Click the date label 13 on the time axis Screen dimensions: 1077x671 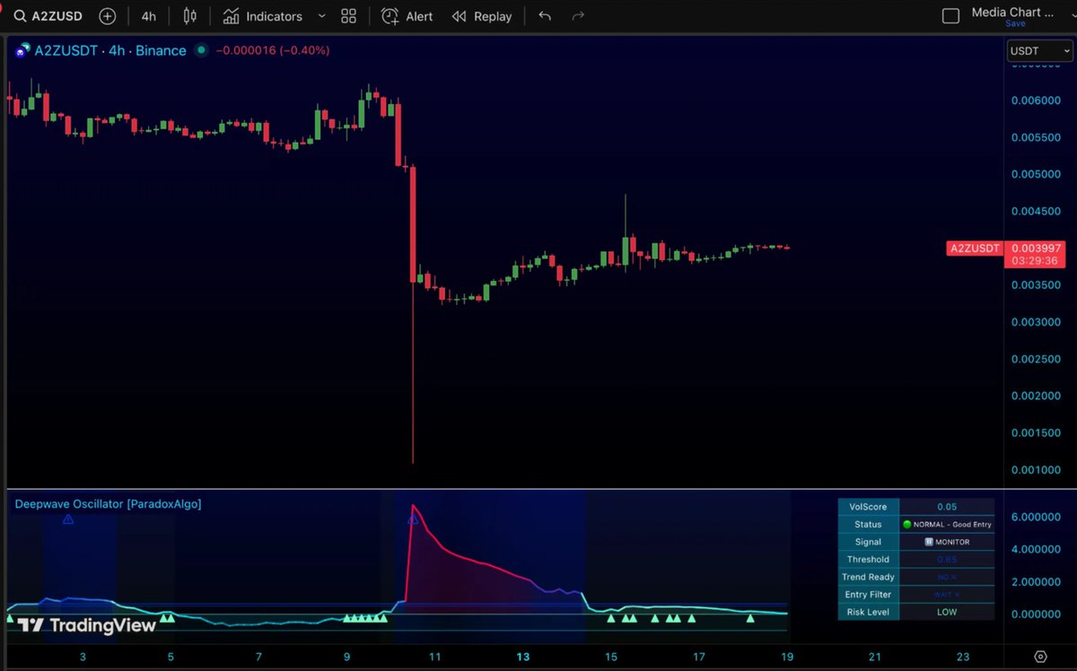click(523, 657)
